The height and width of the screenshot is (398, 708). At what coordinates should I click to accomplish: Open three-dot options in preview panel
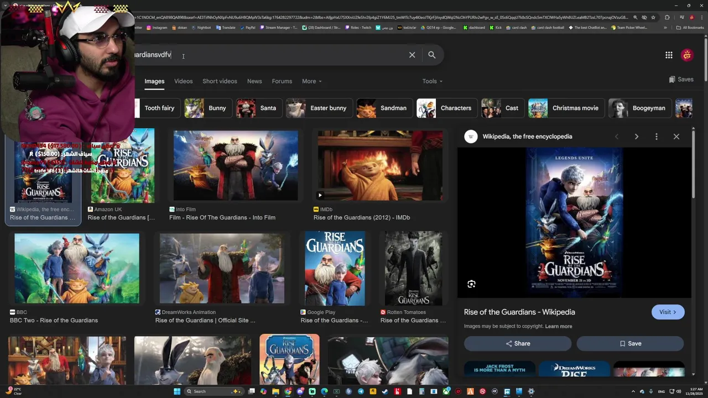[657, 137]
